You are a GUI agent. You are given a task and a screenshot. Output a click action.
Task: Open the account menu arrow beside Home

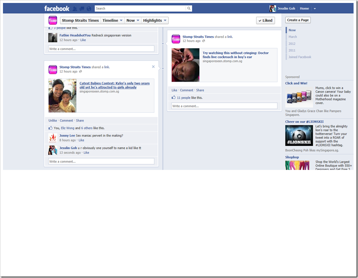[315, 9]
